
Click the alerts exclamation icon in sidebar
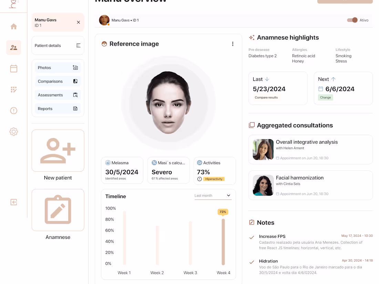click(x=13, y=111)
